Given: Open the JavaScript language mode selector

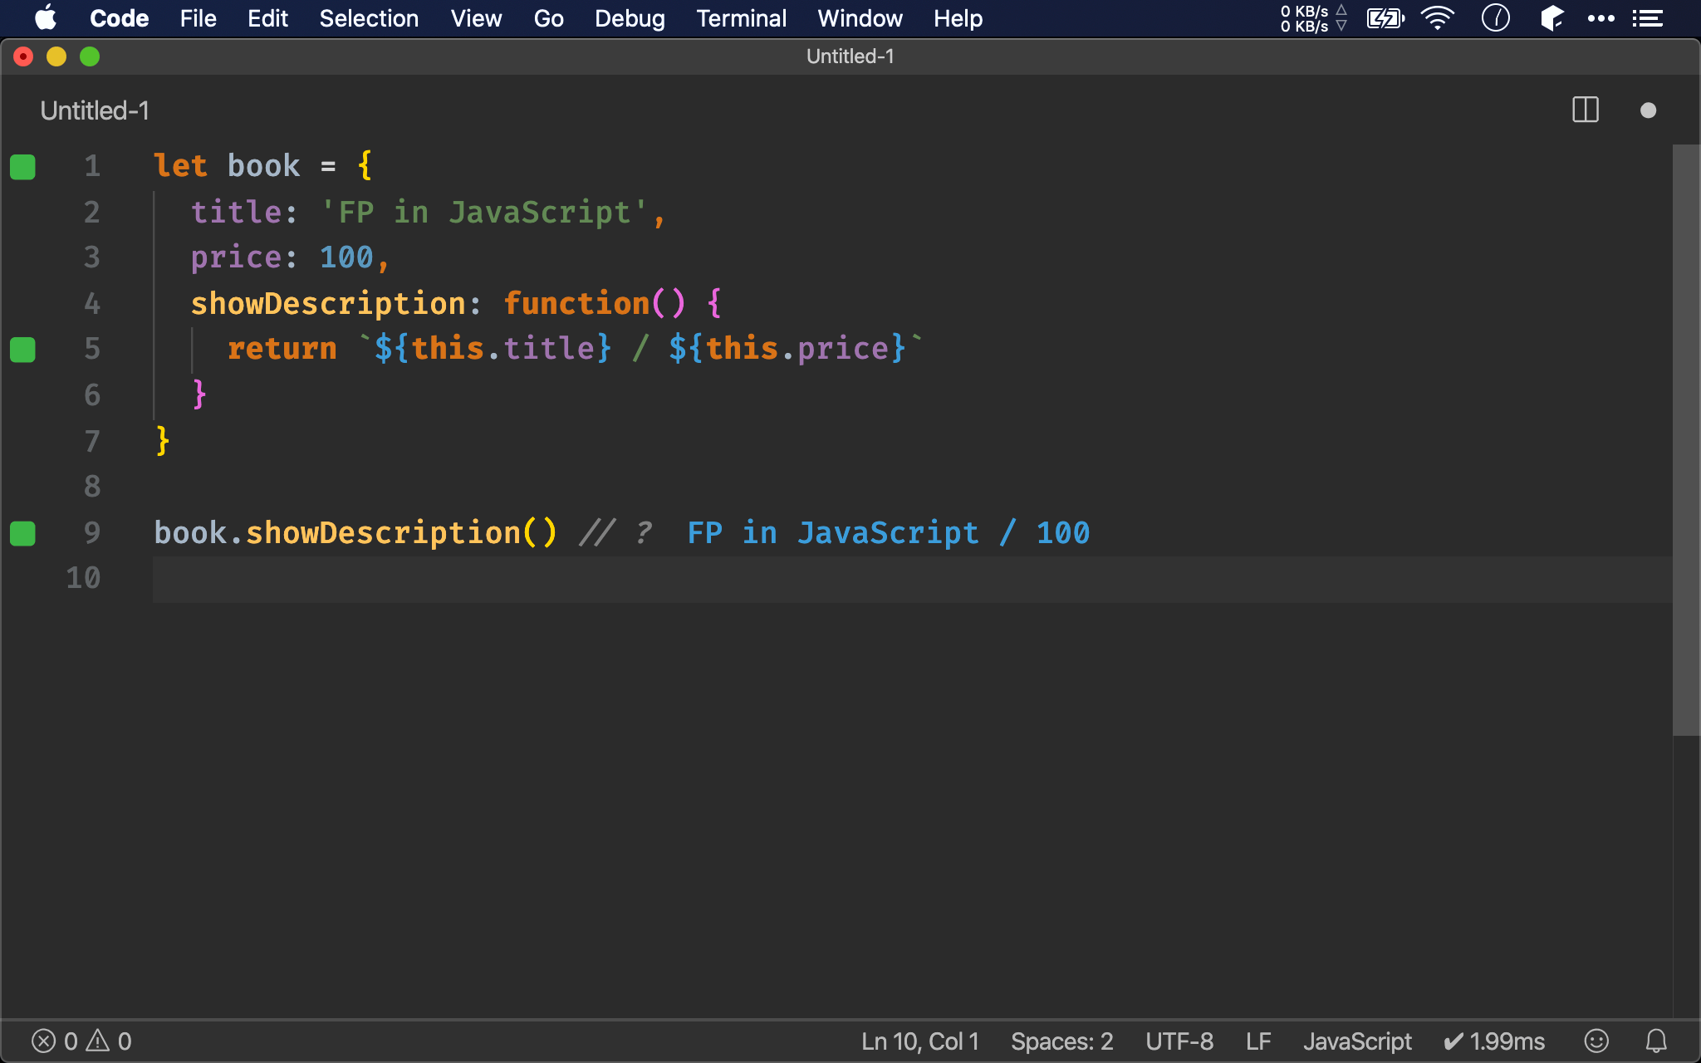Looking at the screenshot, I should (1357, 1041).
